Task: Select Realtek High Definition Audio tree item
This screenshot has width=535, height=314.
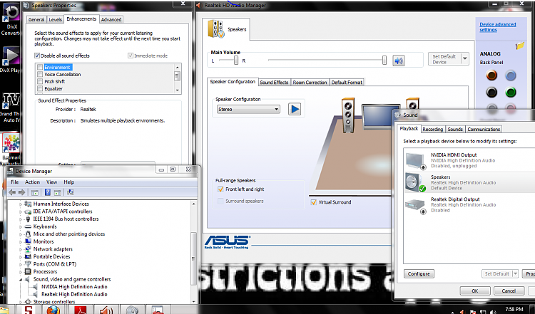Action: pos(74,294)
